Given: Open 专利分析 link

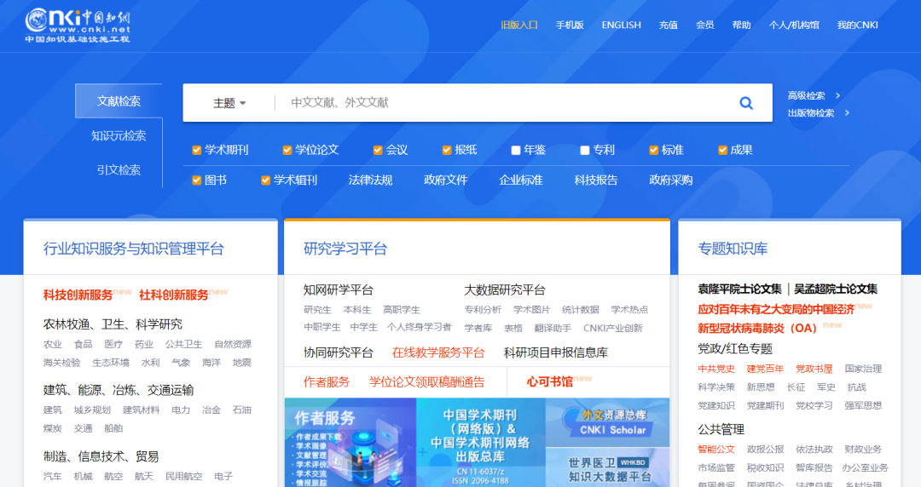Looking at the screenshot, I should tap(483, 310).
